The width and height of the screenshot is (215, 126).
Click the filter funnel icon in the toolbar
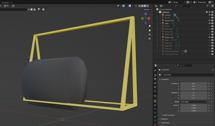pos(39,9)
